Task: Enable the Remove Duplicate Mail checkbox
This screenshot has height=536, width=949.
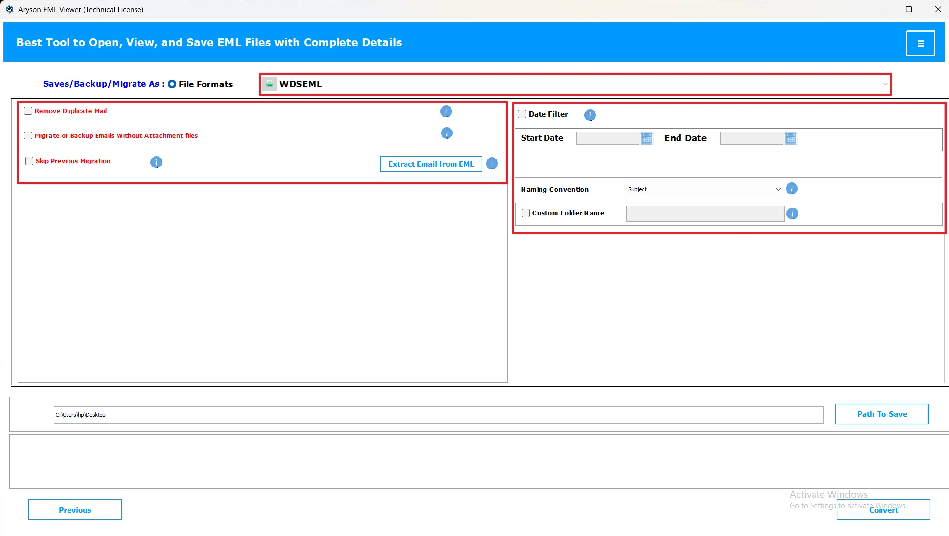Action: 28,111
